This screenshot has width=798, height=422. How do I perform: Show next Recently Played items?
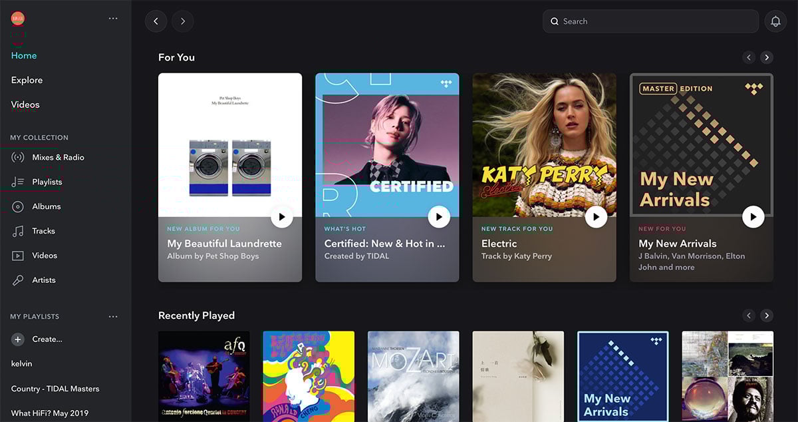coord(767,316)
